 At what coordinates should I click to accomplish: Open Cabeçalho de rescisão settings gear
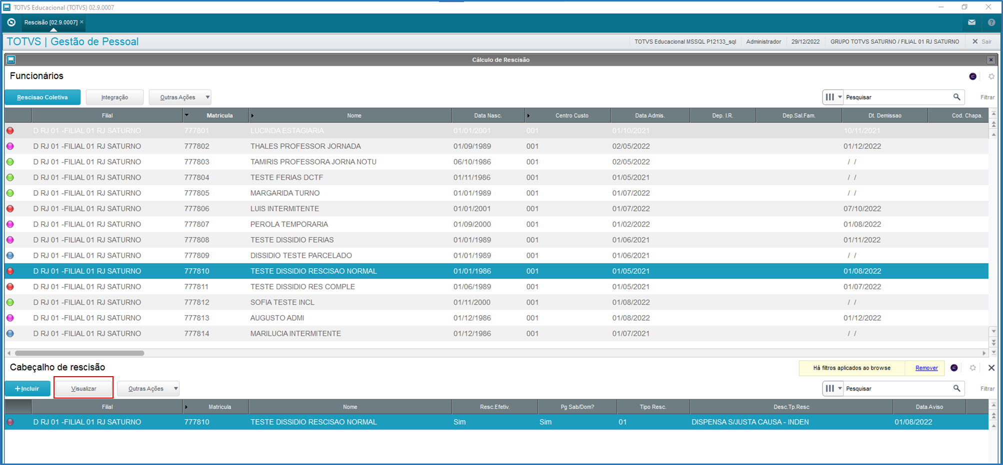pyautogui.click(x=972, y=368)
